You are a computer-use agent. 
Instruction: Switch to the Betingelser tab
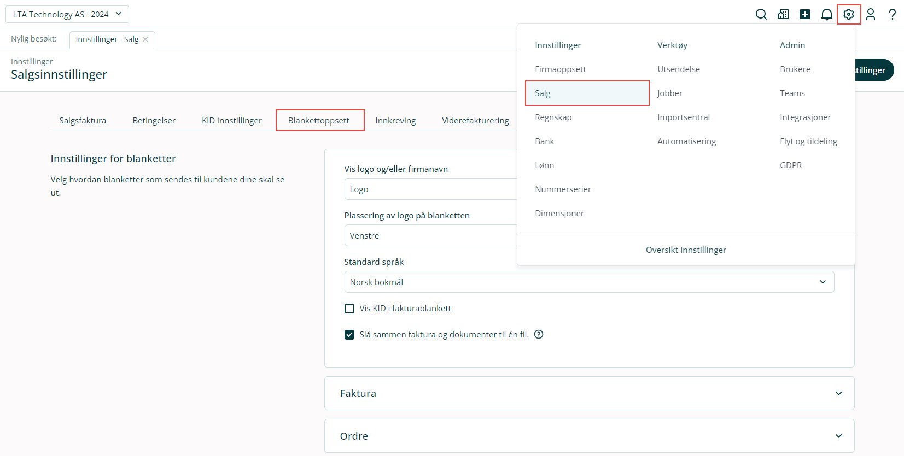coord(154,120)
